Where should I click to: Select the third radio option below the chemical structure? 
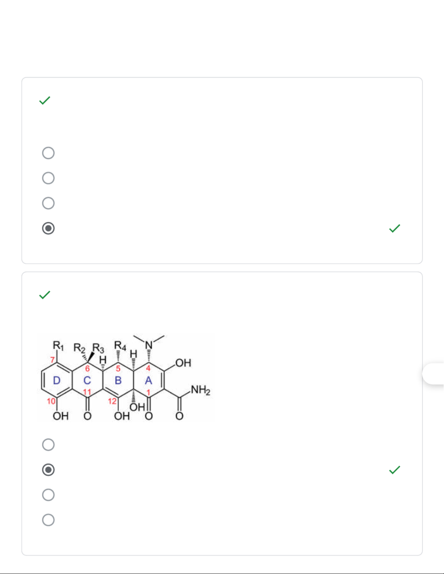48,495
